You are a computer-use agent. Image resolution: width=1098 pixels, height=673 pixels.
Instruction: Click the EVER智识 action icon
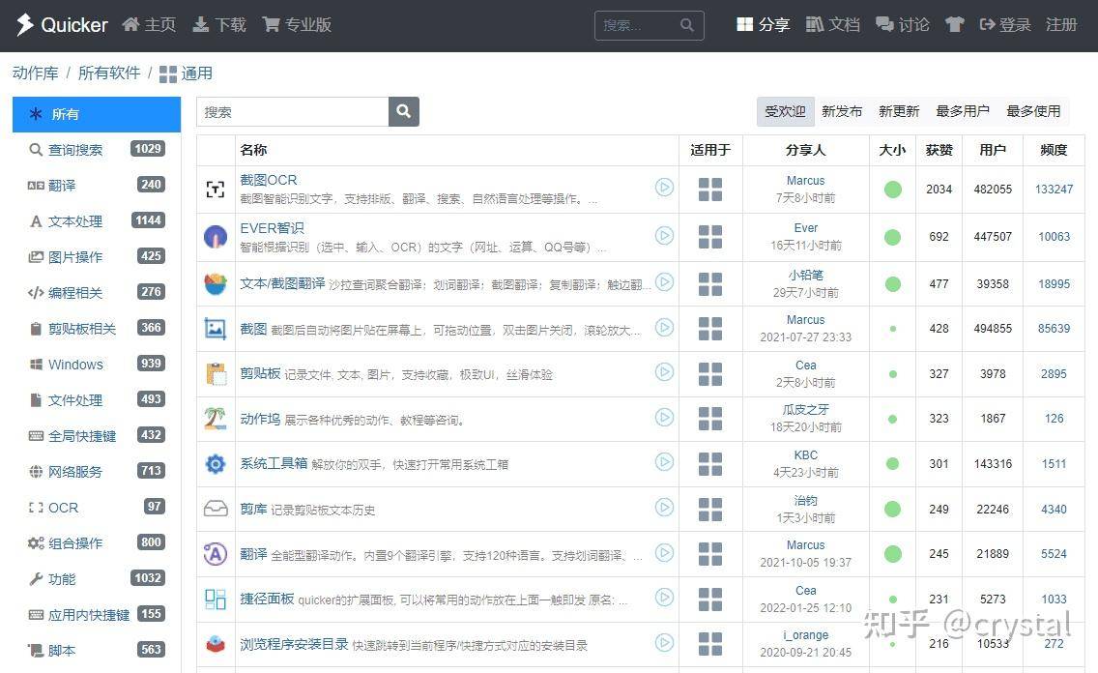(x=216, y=237)
